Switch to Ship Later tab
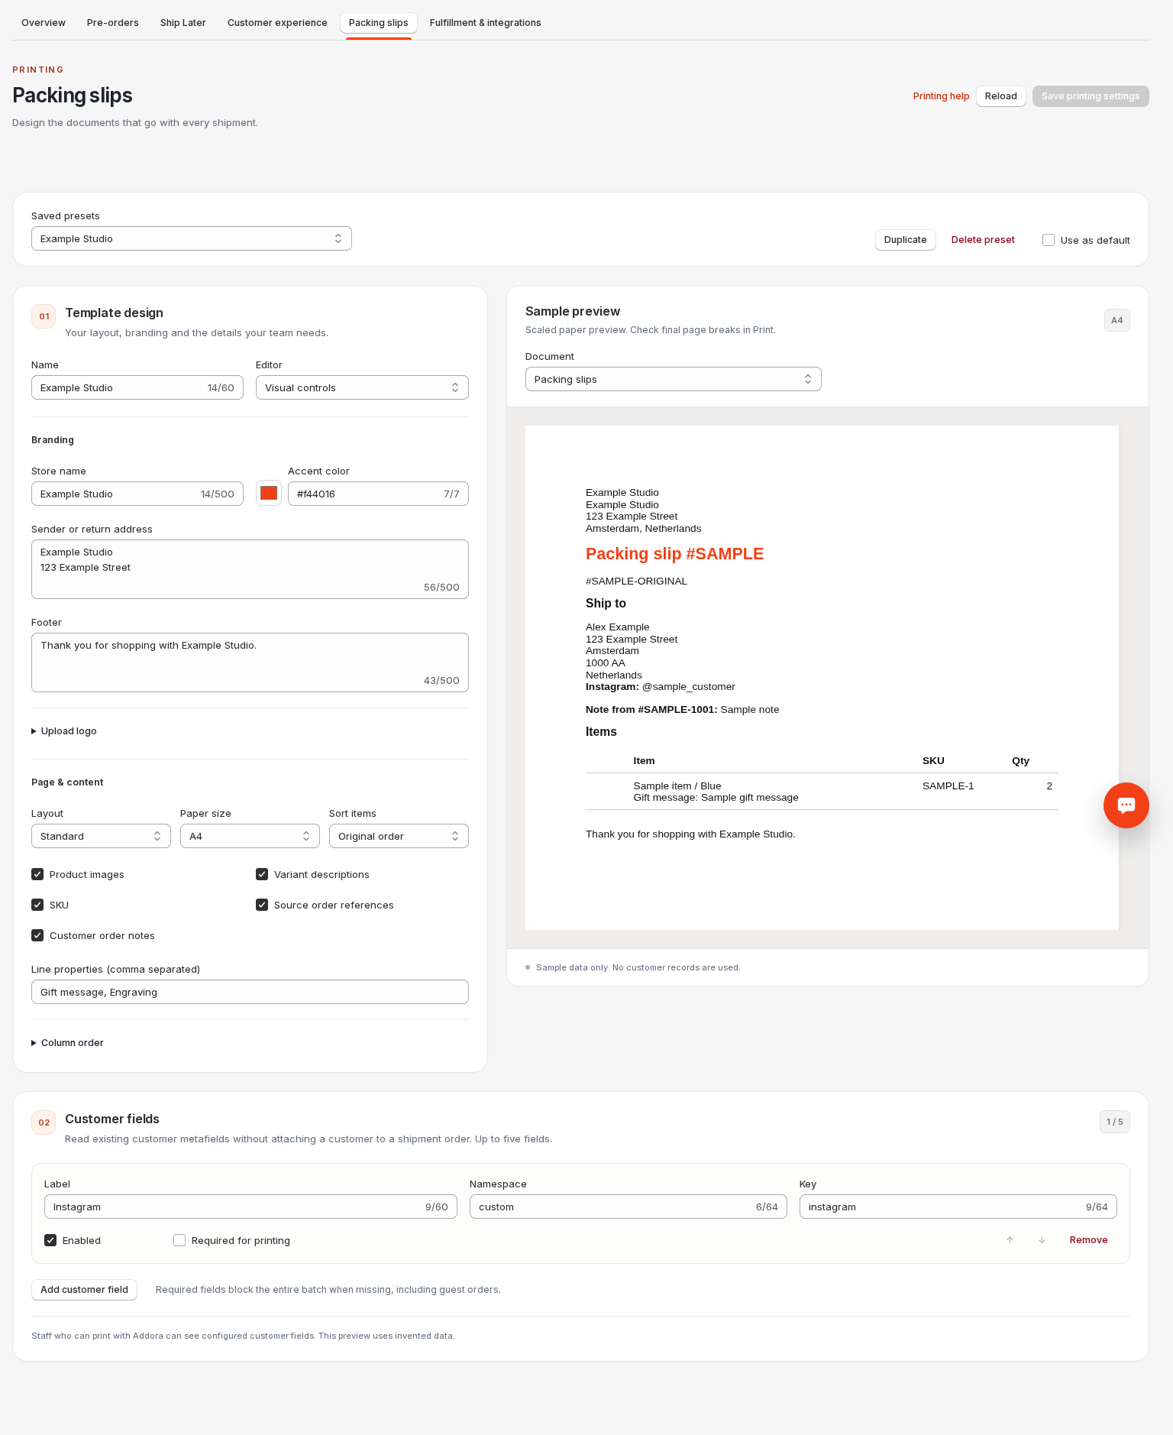The image size is (1173, 1435). (183, 23)
